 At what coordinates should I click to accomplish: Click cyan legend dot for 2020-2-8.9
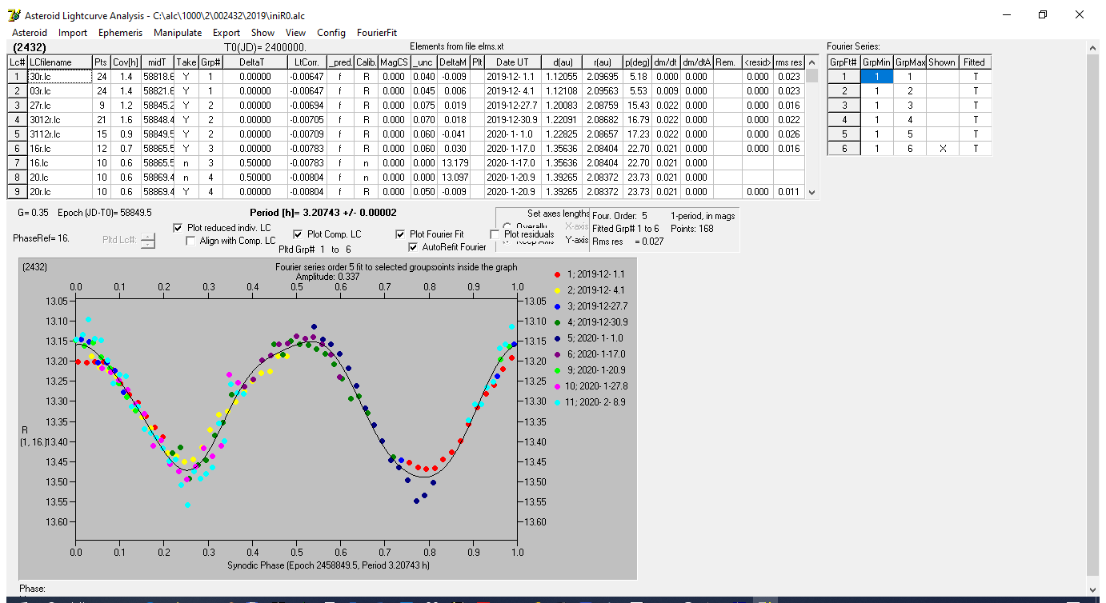(x=558, y=402)
